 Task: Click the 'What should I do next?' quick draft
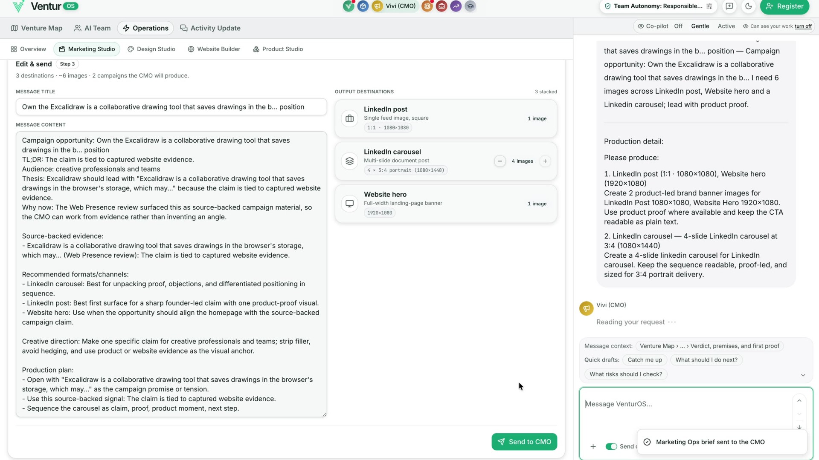pos(706,360)
